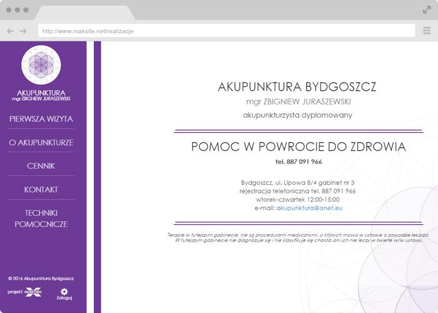This screenshot has width=438, height=313.
Task: Click the Zaloguj gear icon
Action: (x=64, y=292)
